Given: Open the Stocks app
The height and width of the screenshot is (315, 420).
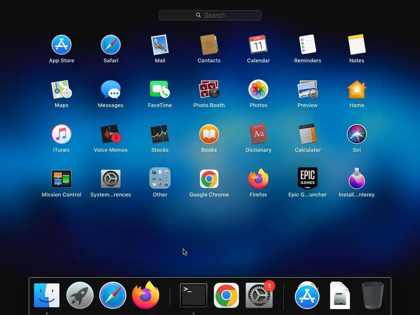Looking at the screenshot, I should tap(160, 134).
